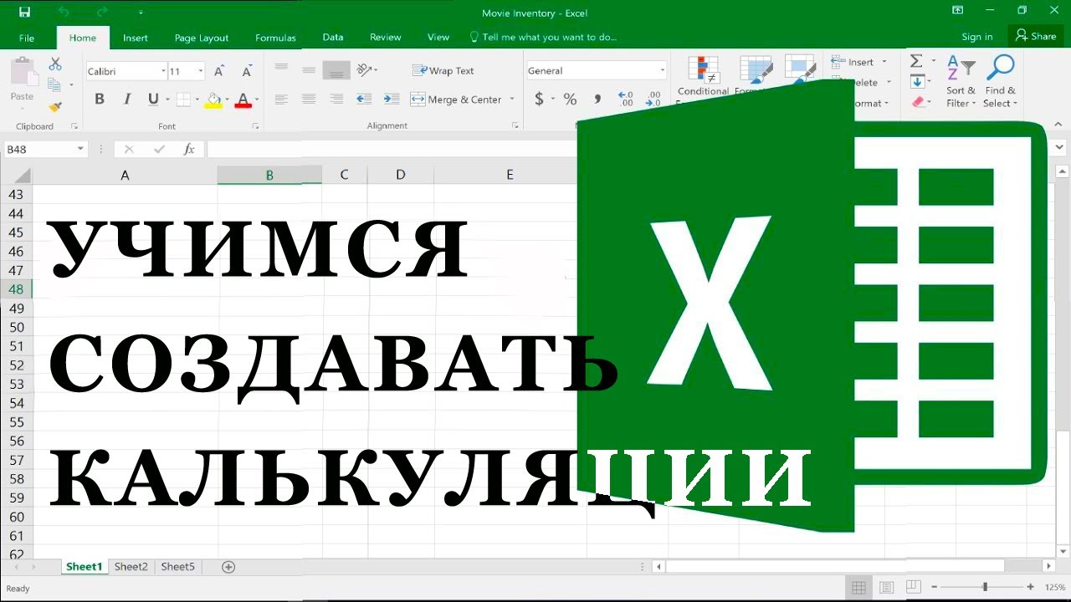Increase font size with the larger A
Viewport: 1071px width, 602px height.
(x=219, y=71)
